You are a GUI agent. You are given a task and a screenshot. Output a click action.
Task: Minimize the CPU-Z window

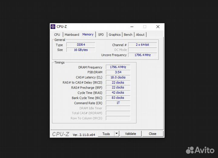tap(132, 27)
